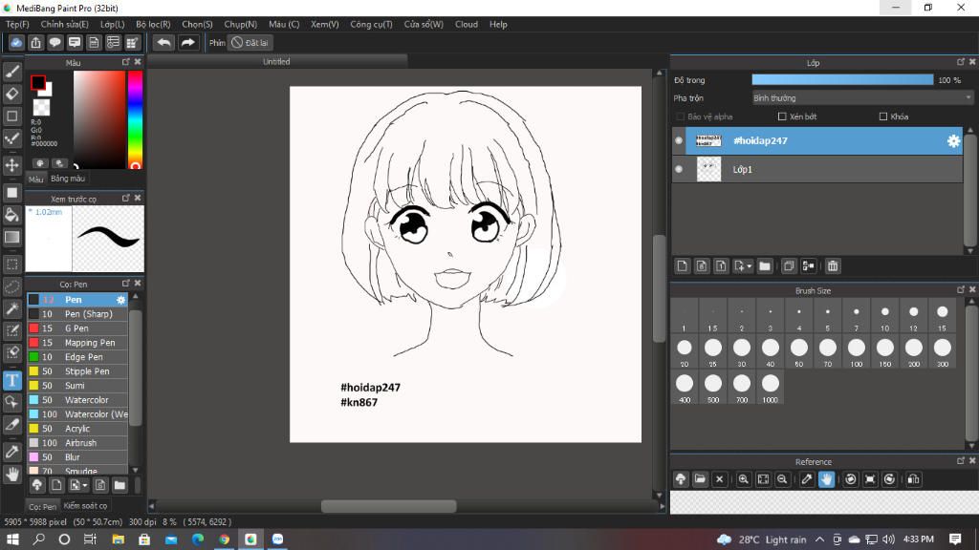Open the Tệp(F) menu
This screenshot has height=550, width=979.
pos(17,24)
